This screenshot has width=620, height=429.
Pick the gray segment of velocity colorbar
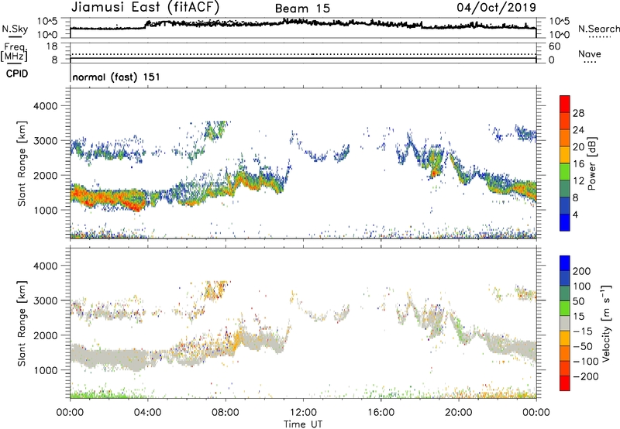[565, 324]
